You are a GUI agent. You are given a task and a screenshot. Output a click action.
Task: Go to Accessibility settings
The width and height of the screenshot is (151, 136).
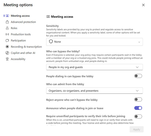pyautogui.click(x=18, y=59)
